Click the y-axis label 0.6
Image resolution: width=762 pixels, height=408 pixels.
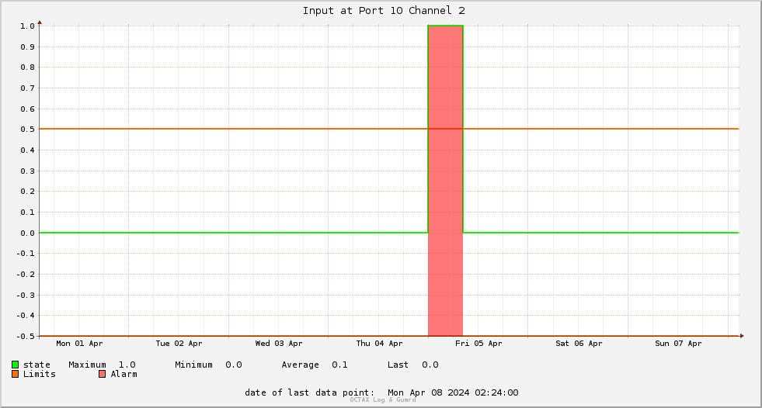pyautogui.click(x=27, y=109)
